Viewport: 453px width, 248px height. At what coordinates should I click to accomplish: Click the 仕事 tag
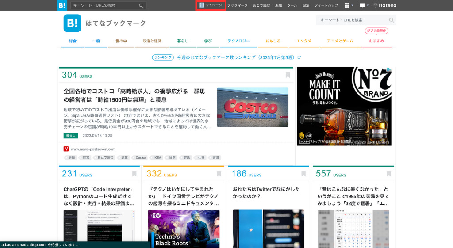201,158
